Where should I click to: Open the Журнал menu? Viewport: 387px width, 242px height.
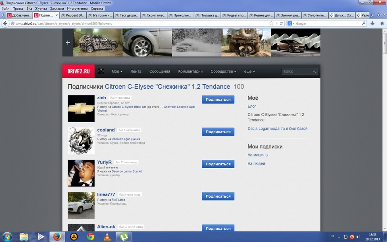41,8
